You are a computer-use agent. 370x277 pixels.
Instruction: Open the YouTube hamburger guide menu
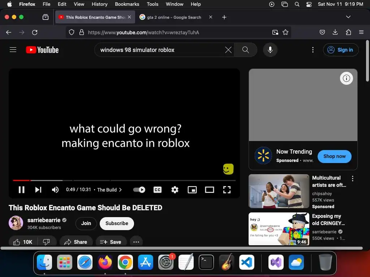click(13, 50)
